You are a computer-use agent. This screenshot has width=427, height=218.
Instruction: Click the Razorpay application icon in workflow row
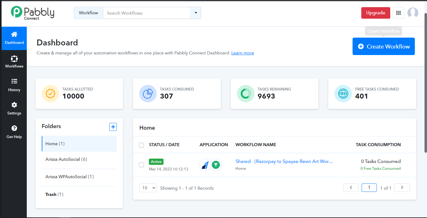(x=205, y=165)
